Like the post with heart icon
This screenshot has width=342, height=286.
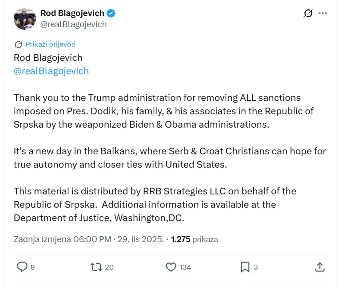pyautogui.click(x=171, y=267)
